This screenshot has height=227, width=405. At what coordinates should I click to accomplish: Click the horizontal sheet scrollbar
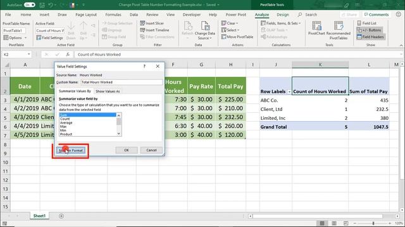coord(317,216)
